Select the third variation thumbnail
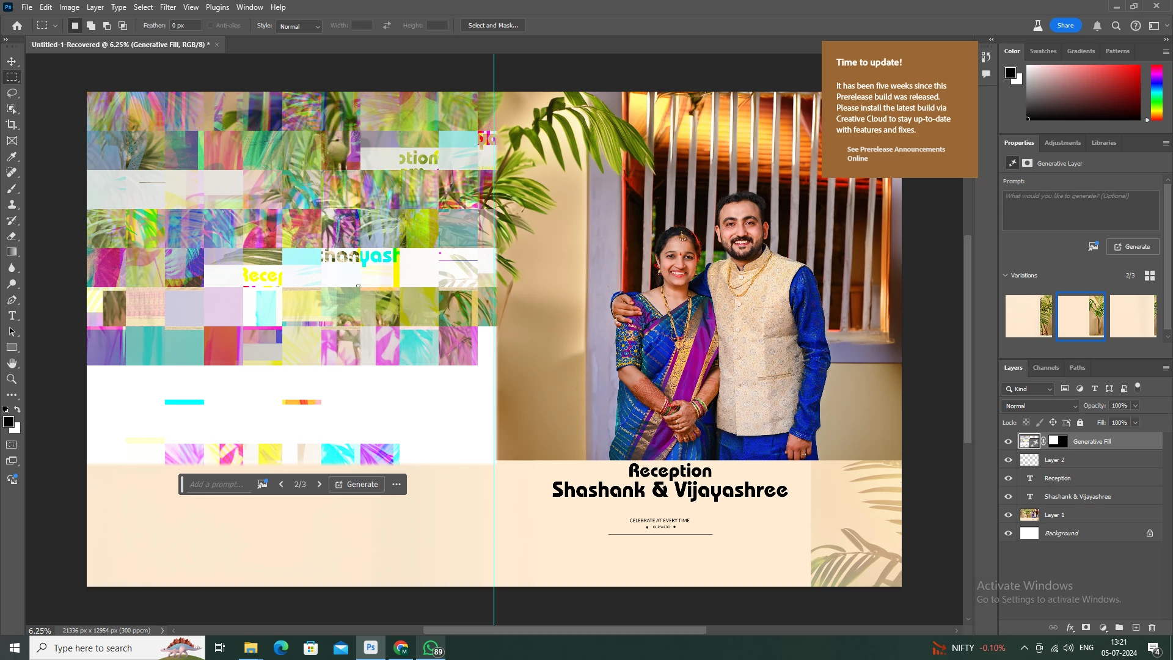The image size is (1173, 660). [1133, 316]
